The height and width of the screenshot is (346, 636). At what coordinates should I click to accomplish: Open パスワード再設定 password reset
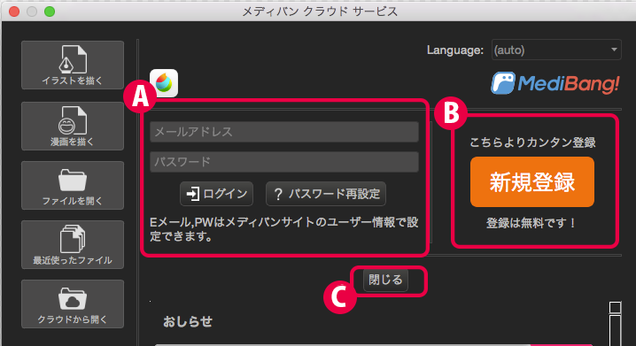click(326, 194)
